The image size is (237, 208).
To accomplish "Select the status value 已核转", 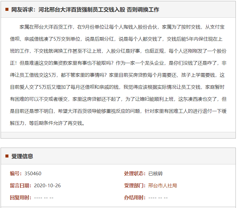I will 155,173.
